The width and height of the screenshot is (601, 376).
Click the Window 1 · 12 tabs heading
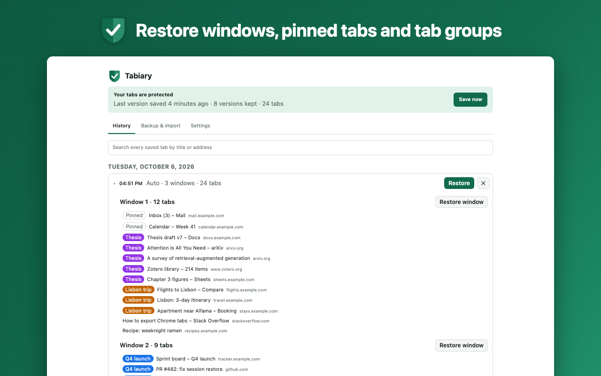147,202
